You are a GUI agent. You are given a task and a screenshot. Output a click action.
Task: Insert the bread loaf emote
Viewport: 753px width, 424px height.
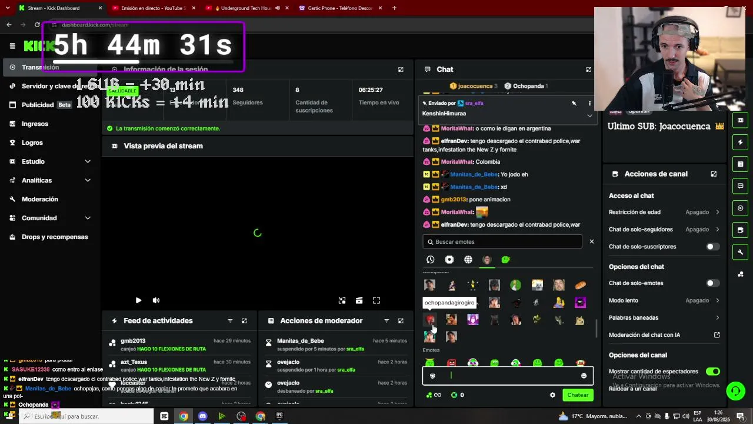(580, 285)
